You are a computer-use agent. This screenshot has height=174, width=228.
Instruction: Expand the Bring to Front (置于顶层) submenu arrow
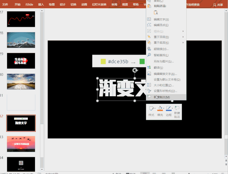pos(183,37)
